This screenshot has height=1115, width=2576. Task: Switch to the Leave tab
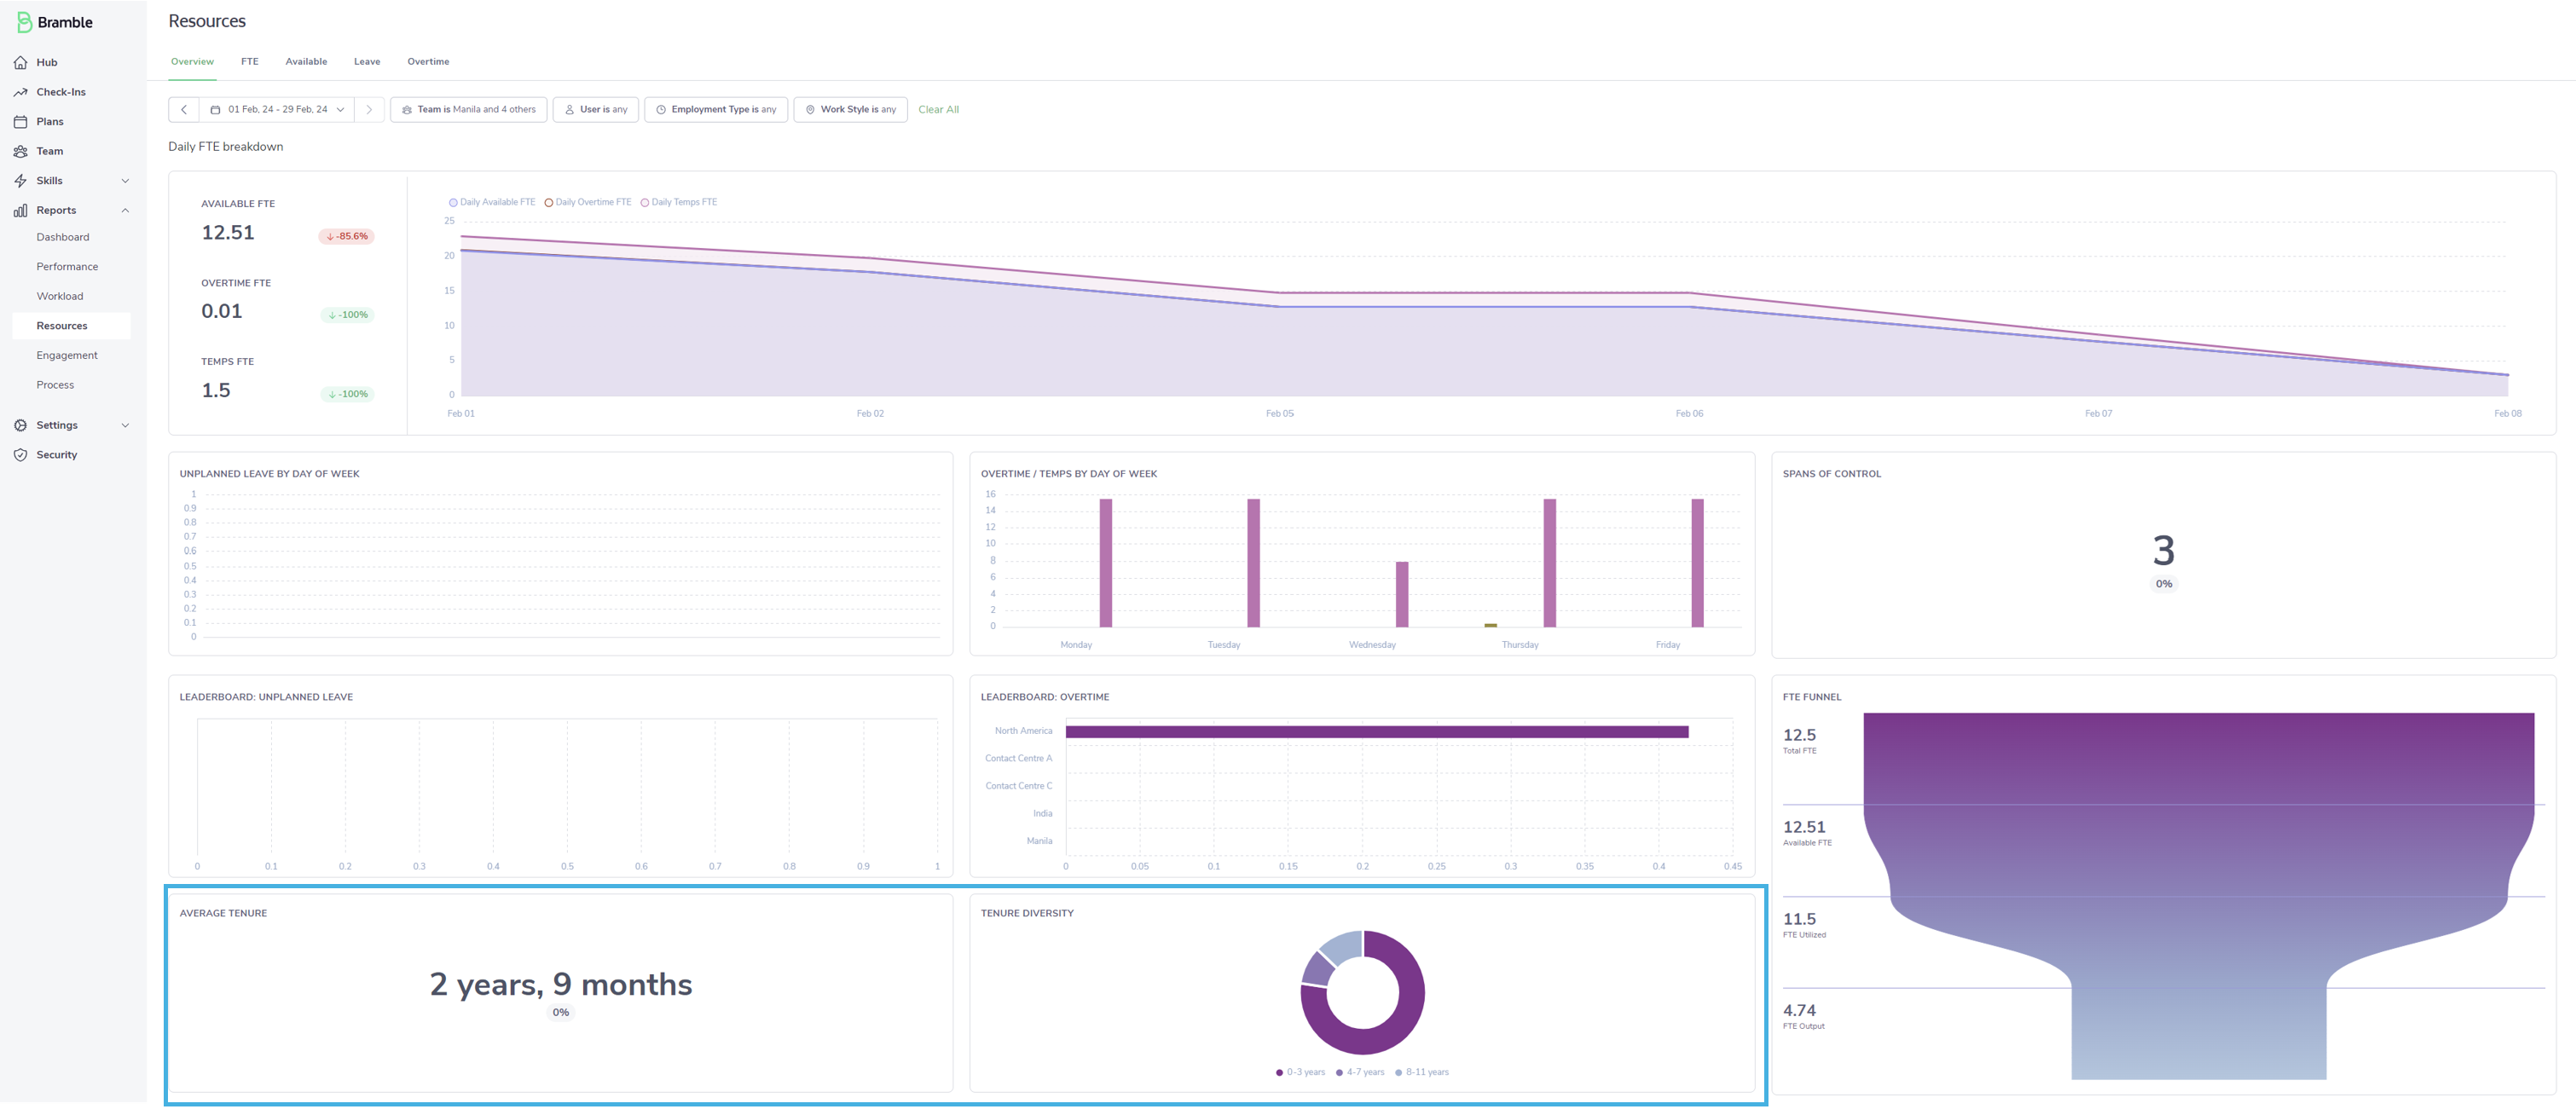tap(367, 62)
